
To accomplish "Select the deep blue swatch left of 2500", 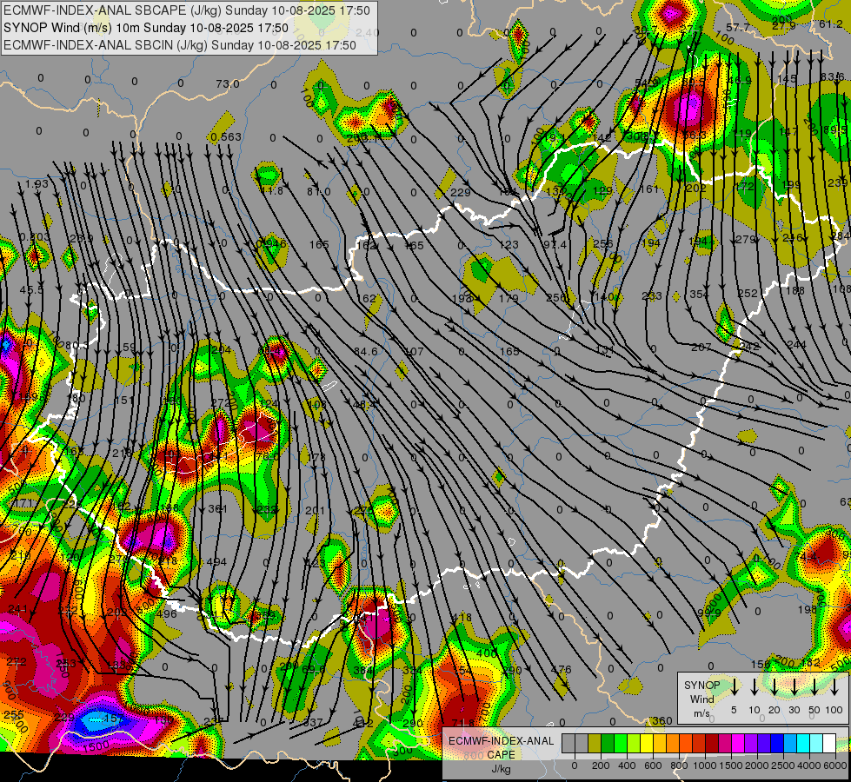I will click(x=776, y=744).
